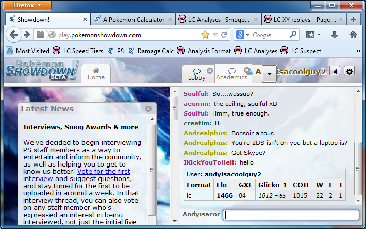366x229 pixels.
Task: Open the bookmarks menu button
Action: pyautogui.click(x=313, y=35)
